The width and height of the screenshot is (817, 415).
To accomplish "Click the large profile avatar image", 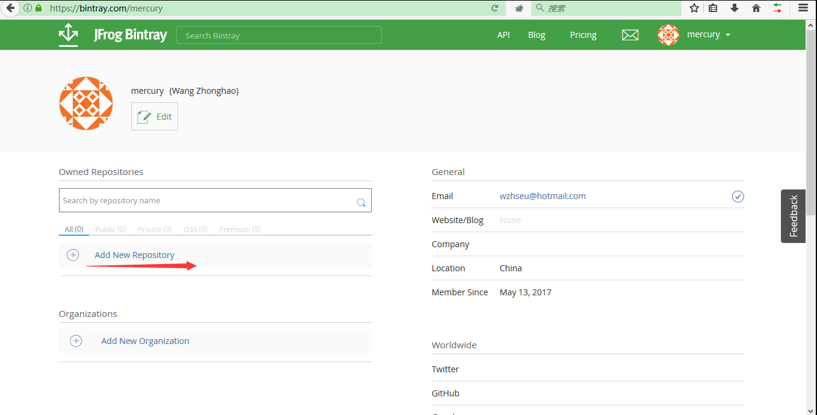I will [x=86, y=103].
